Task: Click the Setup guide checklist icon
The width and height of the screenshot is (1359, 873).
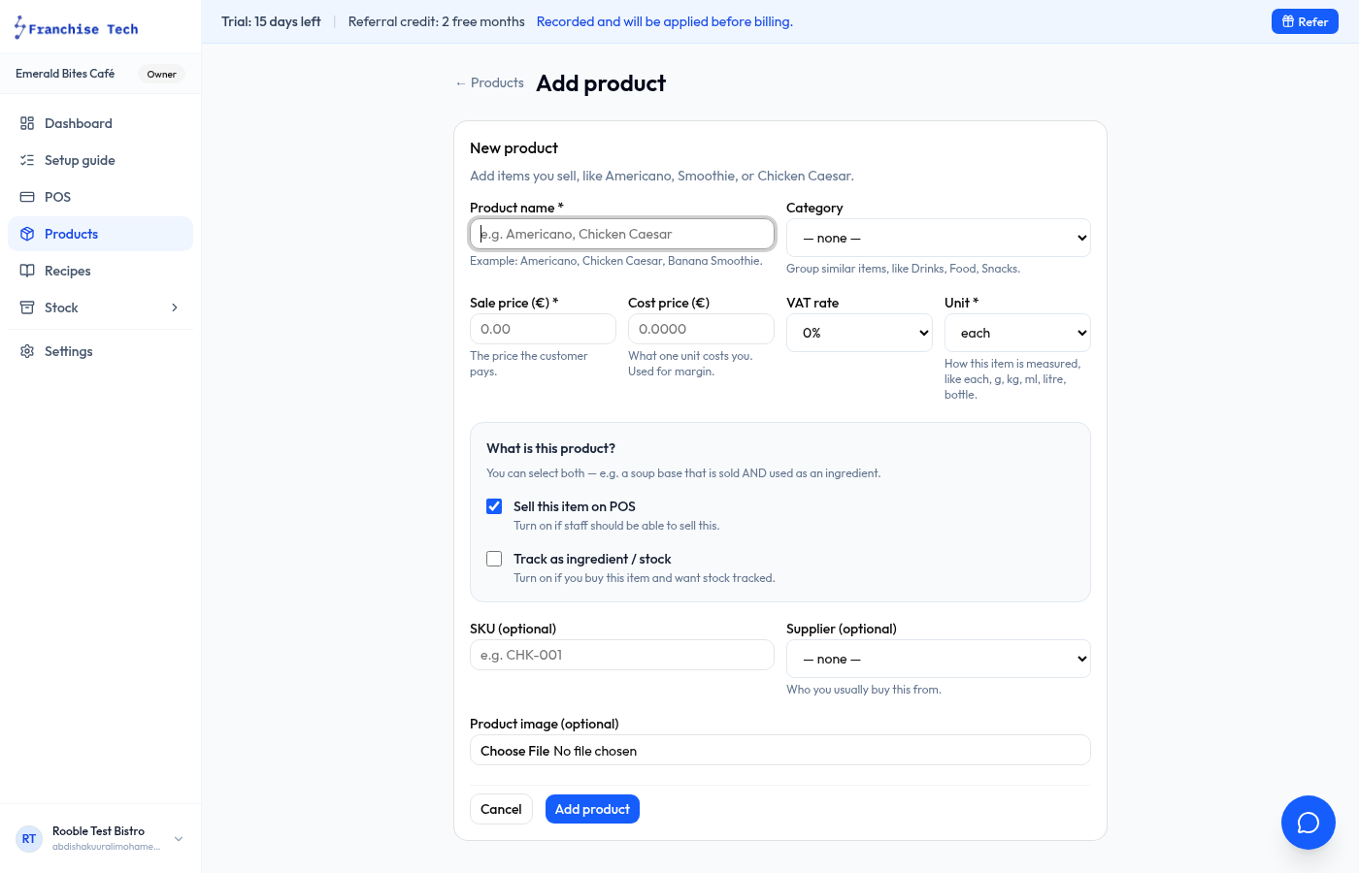Action: pyautogui.click(x=27, y=160)
